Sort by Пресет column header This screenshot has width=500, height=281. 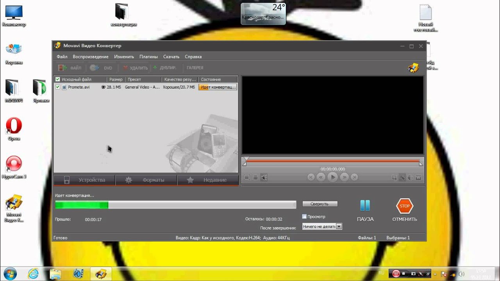pyautogui.click(x=144, y=79)
